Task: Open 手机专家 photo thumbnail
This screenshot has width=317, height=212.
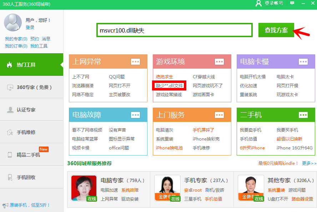Action: pyautogui.click(x=167, y=188)
